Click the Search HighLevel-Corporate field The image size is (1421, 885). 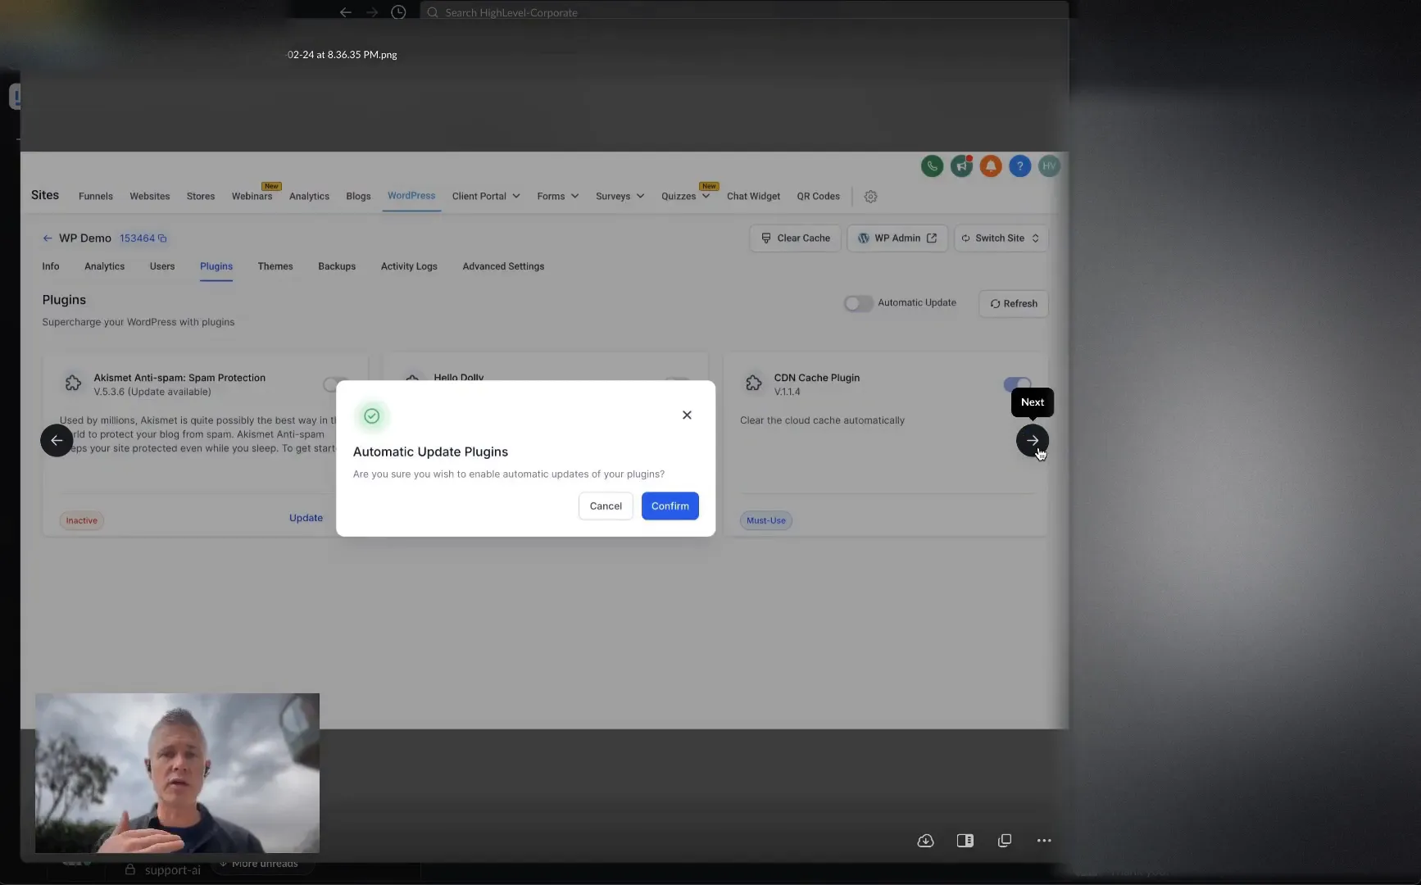click(x=744, y=12)
